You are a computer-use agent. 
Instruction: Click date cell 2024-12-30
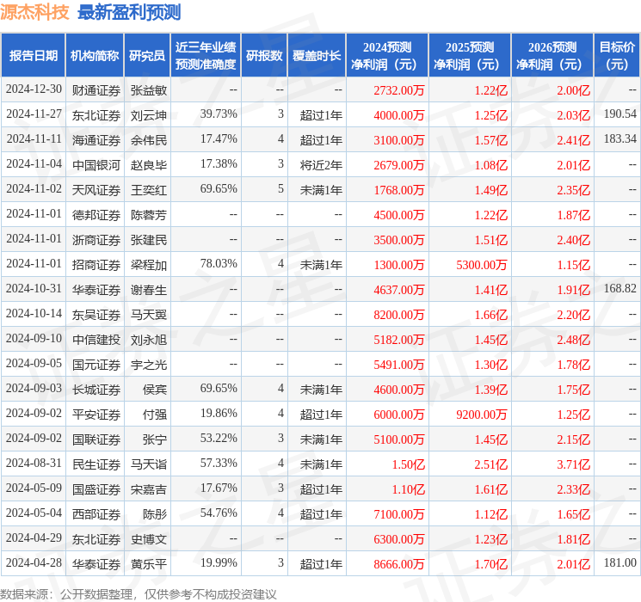pos(34,89)
